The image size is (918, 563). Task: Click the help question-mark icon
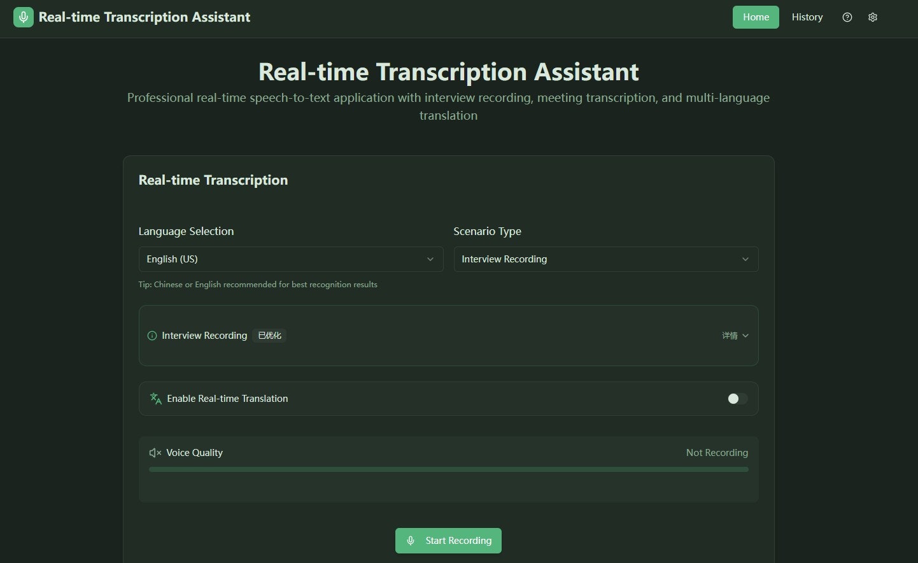(x=847, y=17)
